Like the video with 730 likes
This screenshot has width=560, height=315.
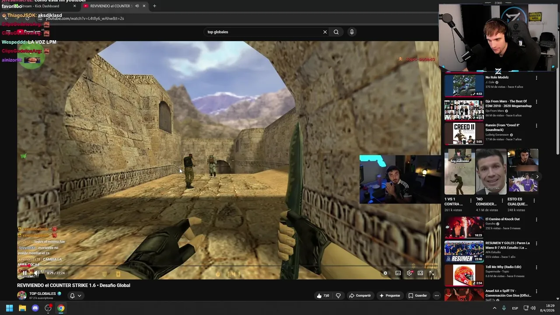(x=323, y=296)
